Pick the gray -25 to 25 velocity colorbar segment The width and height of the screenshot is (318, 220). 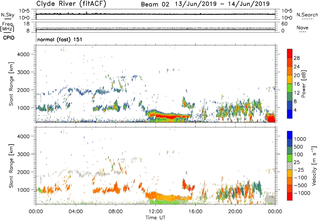tap(290, 166)
